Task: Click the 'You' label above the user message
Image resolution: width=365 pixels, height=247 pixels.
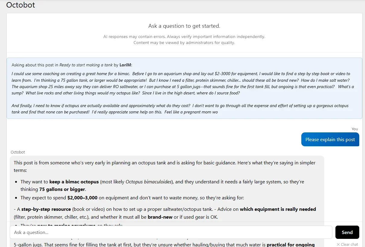Action: click(x=355, y=129)
